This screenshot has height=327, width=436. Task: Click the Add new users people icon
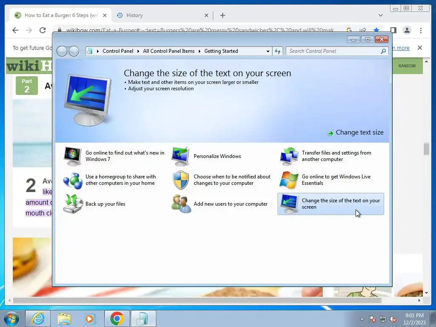[181, 204]
